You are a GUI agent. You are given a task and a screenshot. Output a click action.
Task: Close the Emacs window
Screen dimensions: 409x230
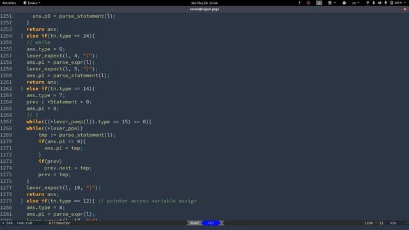pyautogui.click(x=405, y=9)
